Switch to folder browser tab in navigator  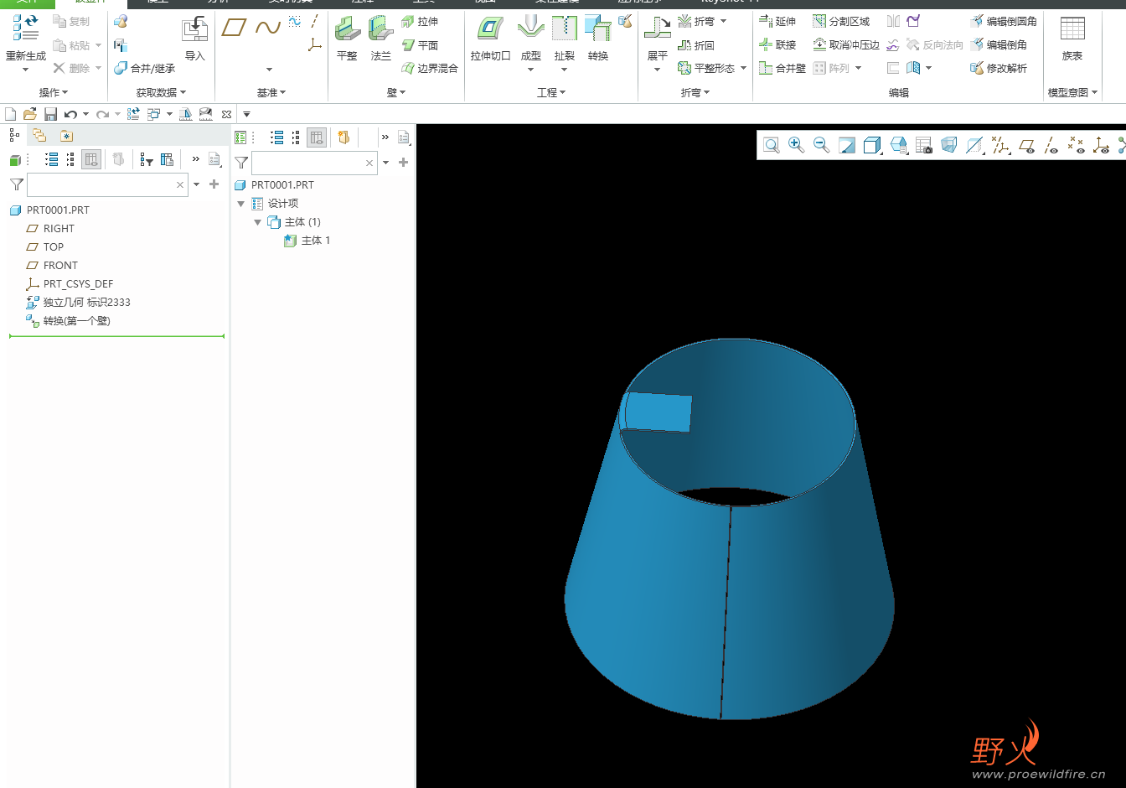click(x=39, y=135)
